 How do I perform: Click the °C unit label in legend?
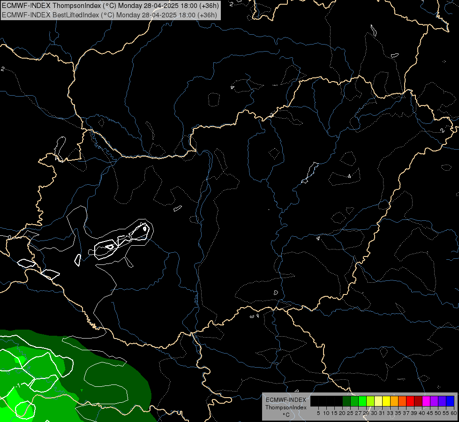coord(286,415)
